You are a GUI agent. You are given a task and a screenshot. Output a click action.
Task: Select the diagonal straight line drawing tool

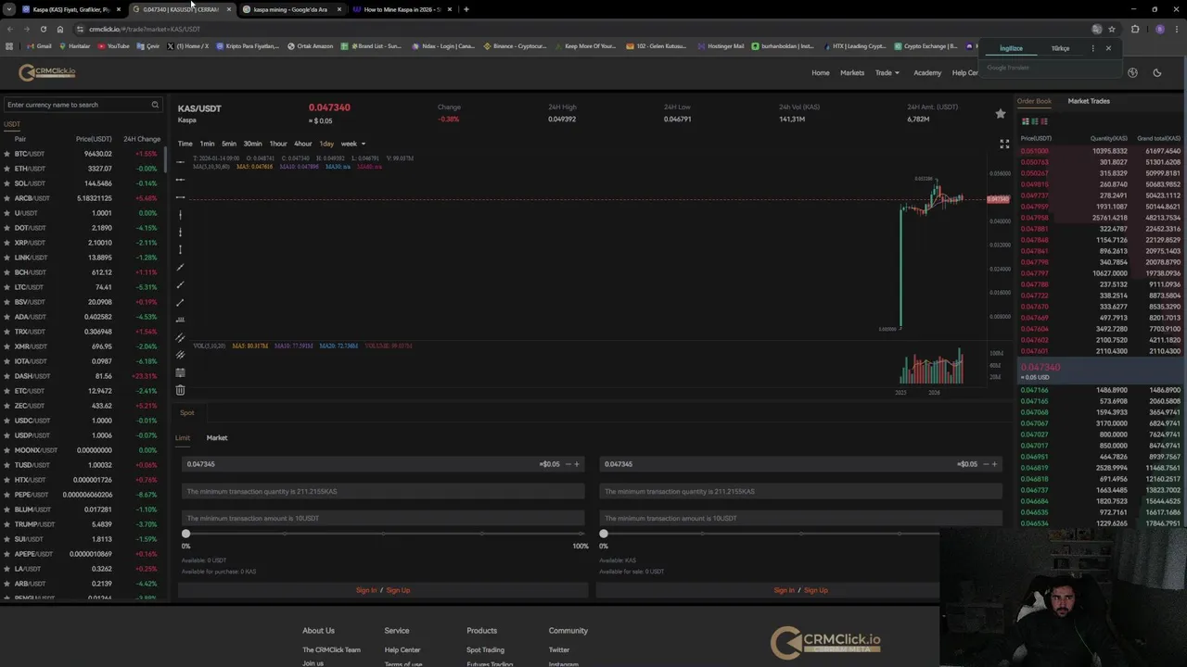[x=180, y=268]
